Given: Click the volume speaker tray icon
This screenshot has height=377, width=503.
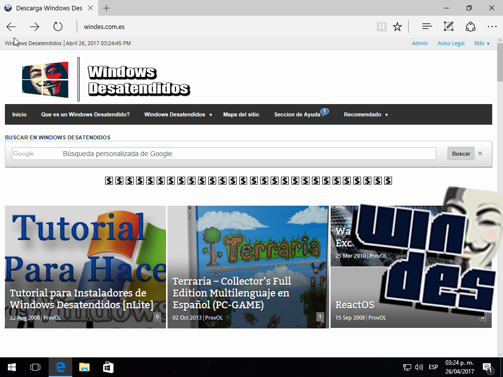Looking at the screenshot, I should click(419, 367).
